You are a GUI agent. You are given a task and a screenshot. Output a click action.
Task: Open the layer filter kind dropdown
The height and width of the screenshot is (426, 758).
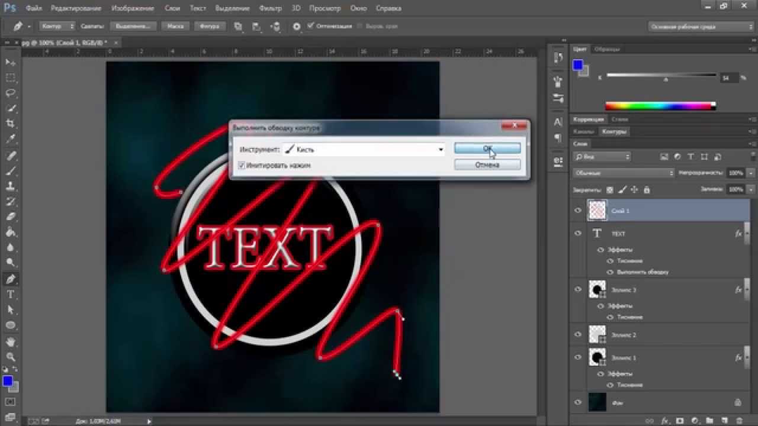[x=602, y=157]
